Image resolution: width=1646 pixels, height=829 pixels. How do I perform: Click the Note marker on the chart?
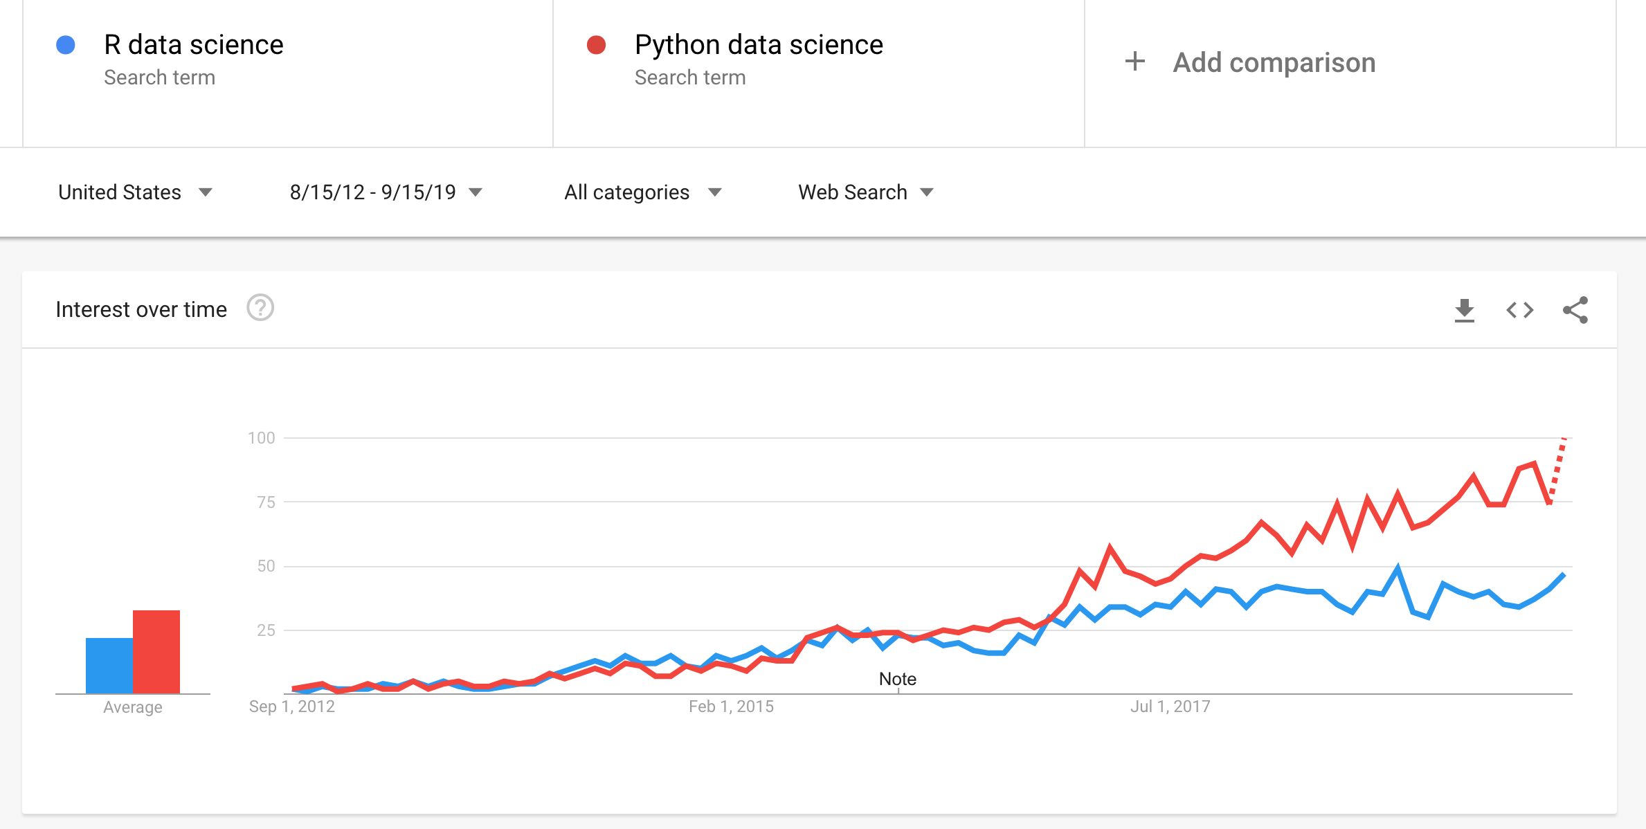[898, 679]
